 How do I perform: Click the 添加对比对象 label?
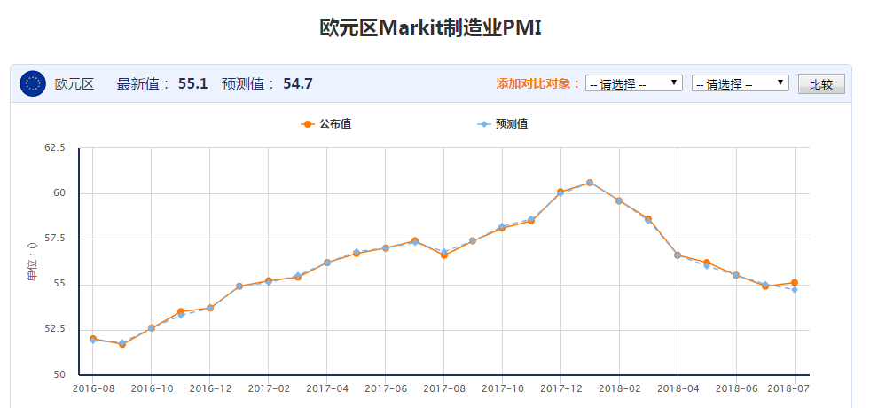click(x=538, y=84)
